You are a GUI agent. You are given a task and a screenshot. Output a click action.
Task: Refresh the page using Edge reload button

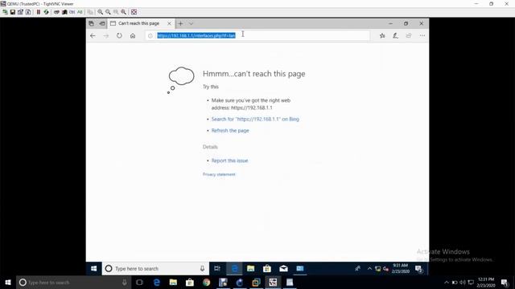(x=119, y=35)
